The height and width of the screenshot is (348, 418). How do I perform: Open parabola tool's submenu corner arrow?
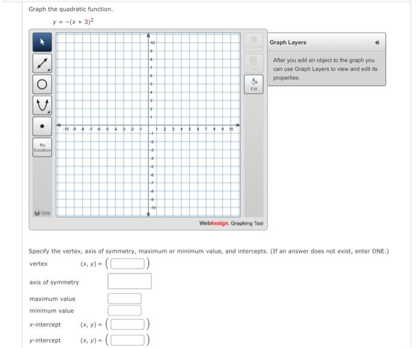tap(49, 112)
